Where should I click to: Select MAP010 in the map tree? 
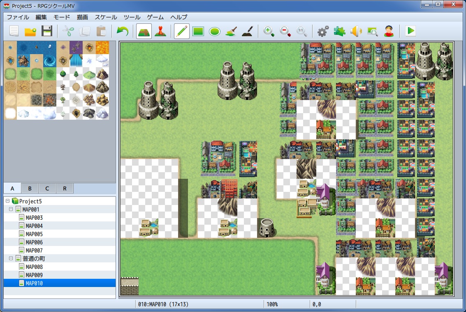click(60, 283)
